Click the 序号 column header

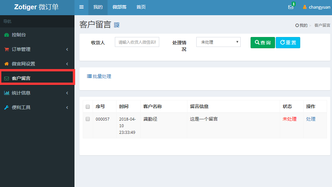[x=100, y=106]
